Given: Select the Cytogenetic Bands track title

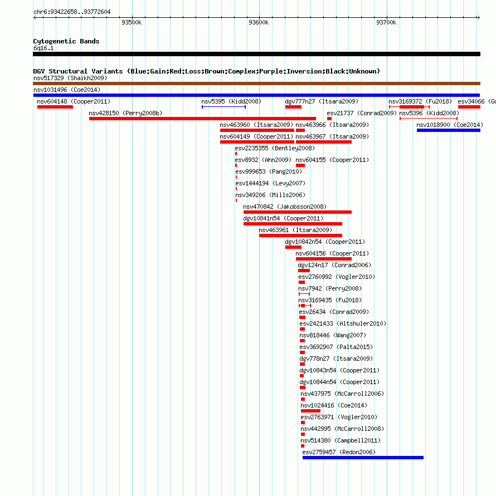Looking at the screenshot, I should point(66,41).
